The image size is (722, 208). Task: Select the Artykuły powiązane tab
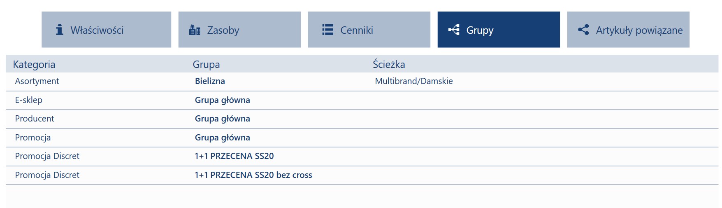(x=628, y=30)
